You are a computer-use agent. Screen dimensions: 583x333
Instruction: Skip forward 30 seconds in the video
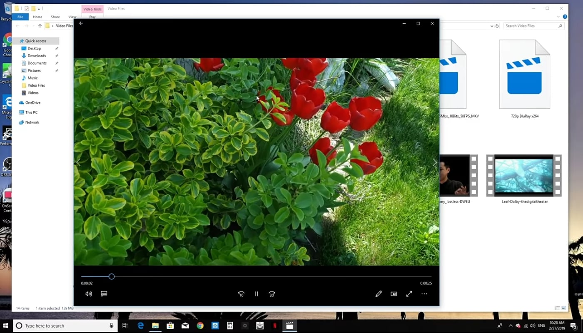point(272,294)
